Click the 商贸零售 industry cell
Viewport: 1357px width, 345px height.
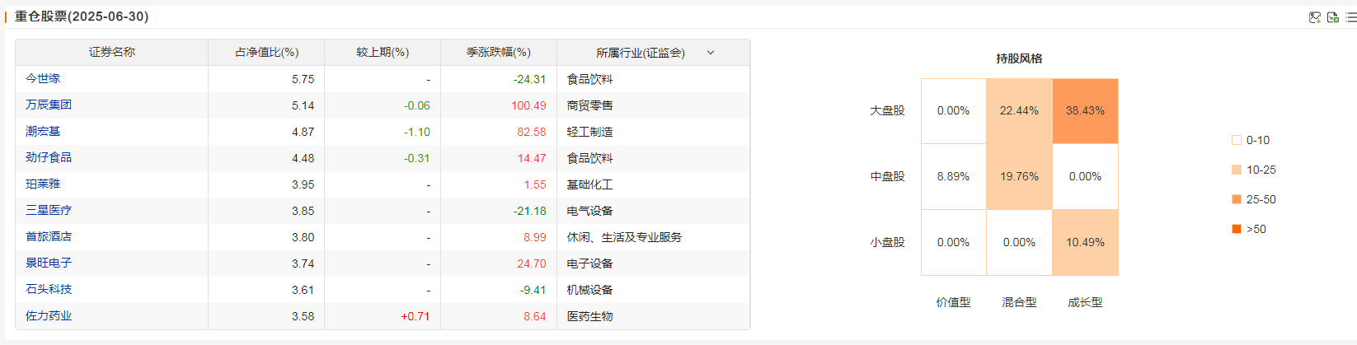589,105
